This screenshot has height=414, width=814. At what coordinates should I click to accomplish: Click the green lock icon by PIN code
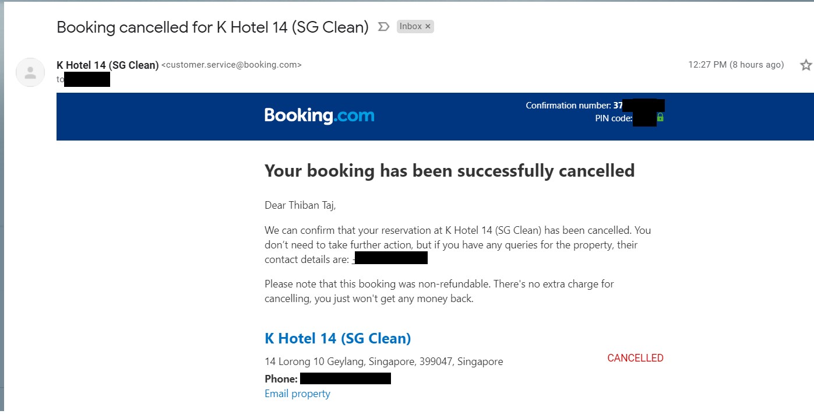coord(660,118)
